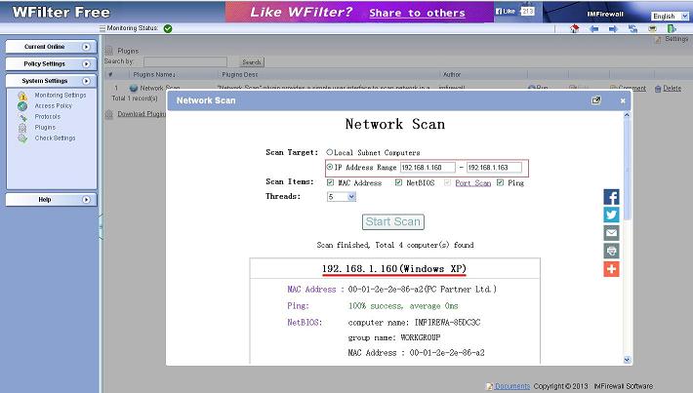Image resolution: width=693 pixels, height=393 pixels.
Task: Click the Comment link in plugin row
Action: coord(632,89)
